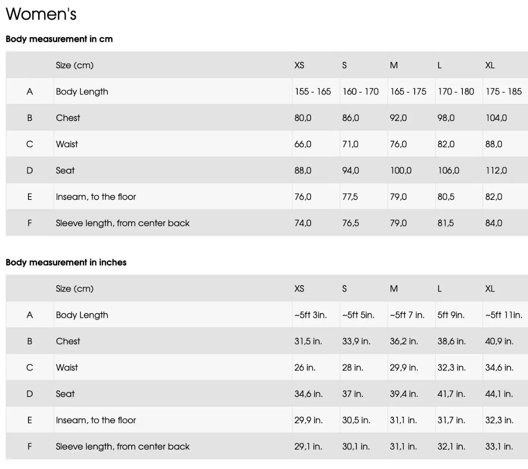
Task: Select the 'Body measurement in inches' title
Action: click(x=66, y=262)
